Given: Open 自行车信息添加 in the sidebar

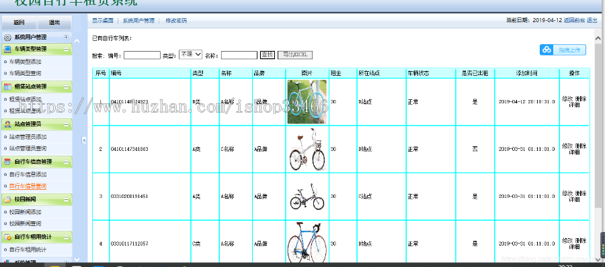Looking at the screenshot, I should [x=28, y=174].
